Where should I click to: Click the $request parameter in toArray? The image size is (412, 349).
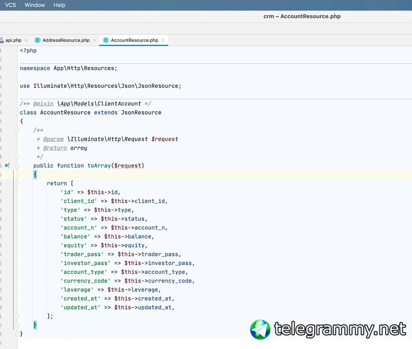point(127,166)
